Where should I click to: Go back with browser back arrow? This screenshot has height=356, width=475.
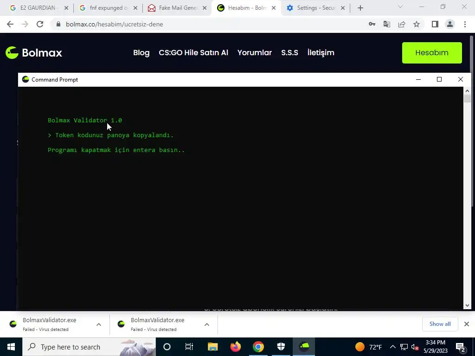coord(10,24)
